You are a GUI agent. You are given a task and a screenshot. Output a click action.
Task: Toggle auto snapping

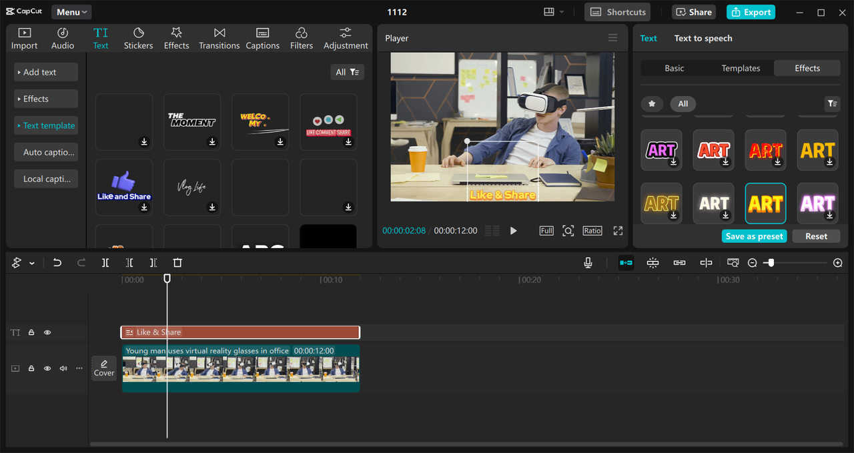tap(653, 263)
